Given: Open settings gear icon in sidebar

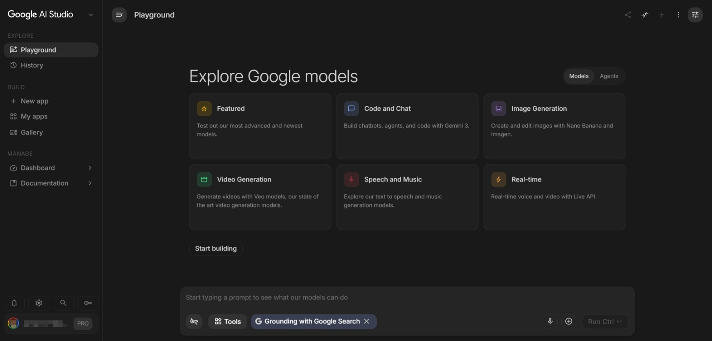Looking at the screenshot, I should coord(39,303).
